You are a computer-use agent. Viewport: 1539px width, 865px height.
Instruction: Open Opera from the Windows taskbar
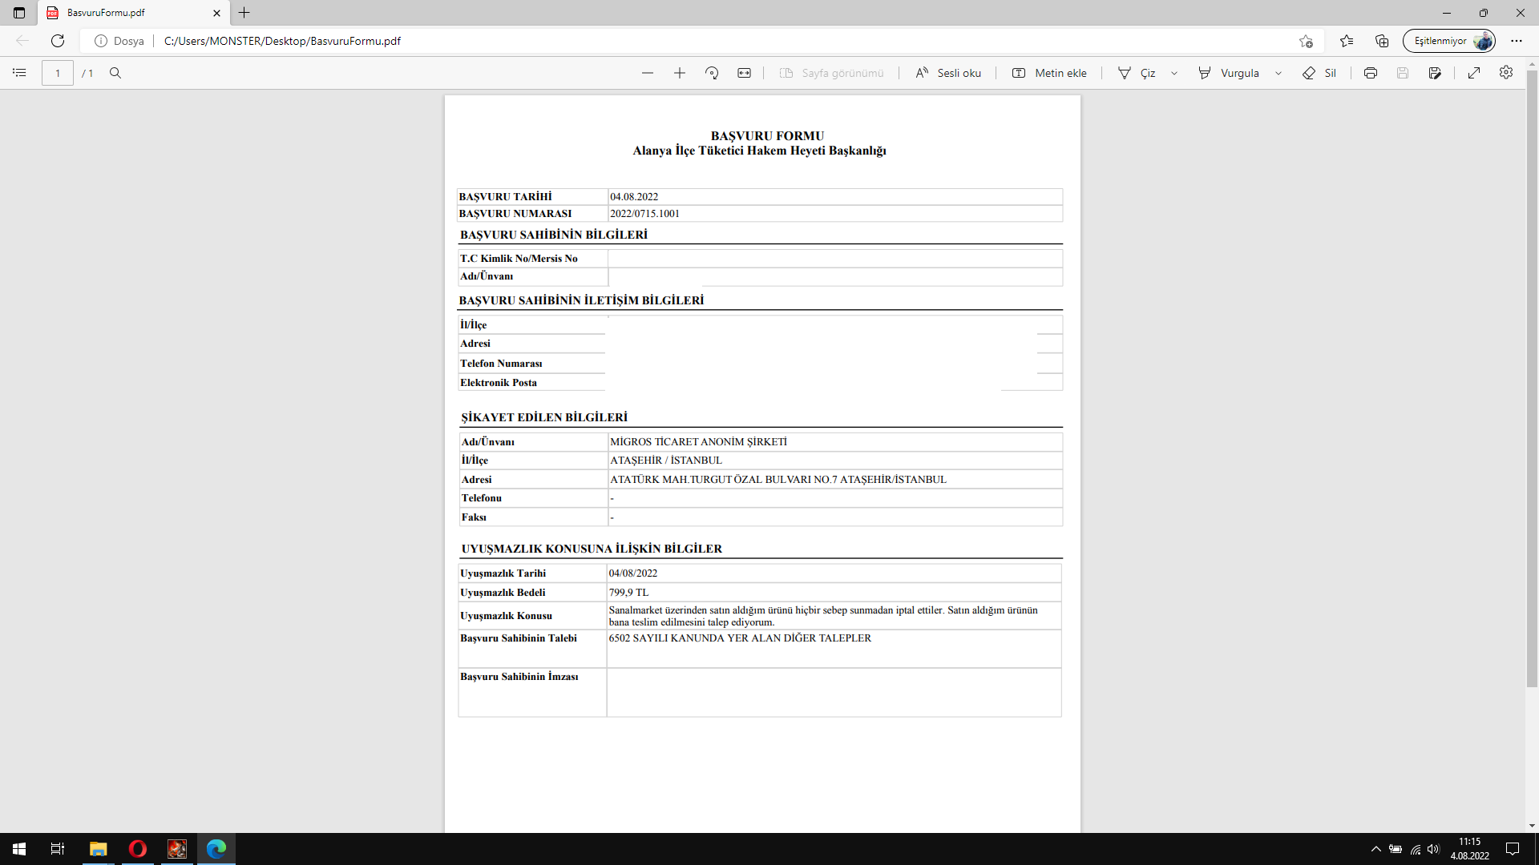(138, 849)
